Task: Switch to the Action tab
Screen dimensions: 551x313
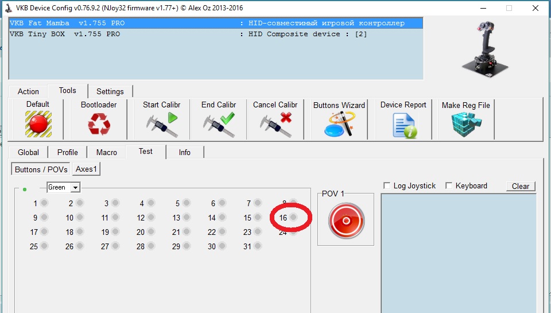Action: click(x=28, y=91)
